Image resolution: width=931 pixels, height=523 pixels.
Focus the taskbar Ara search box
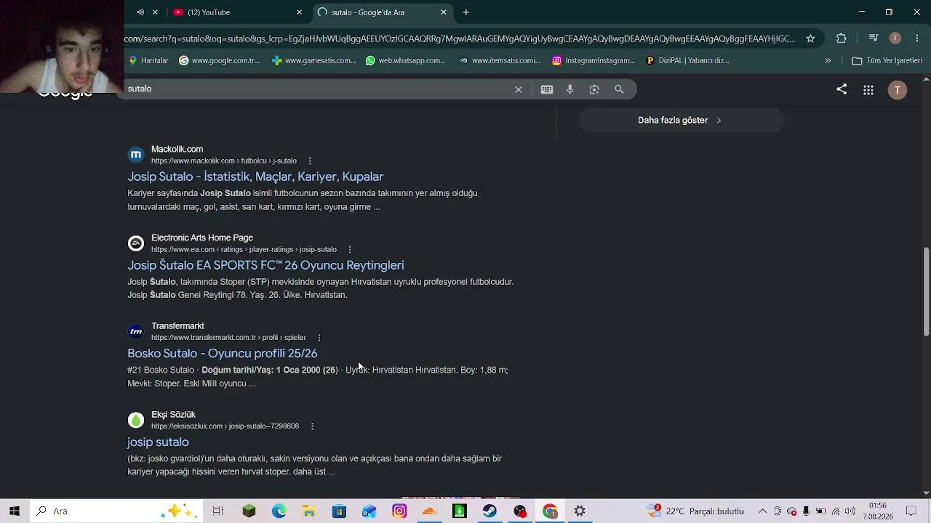tap(116, 511)
